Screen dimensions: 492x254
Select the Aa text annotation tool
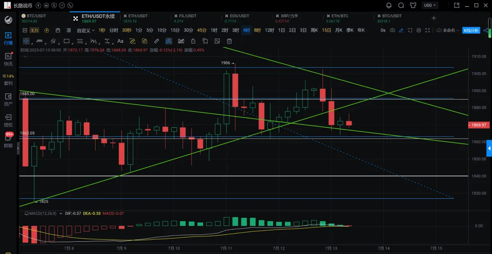[120, 41]
